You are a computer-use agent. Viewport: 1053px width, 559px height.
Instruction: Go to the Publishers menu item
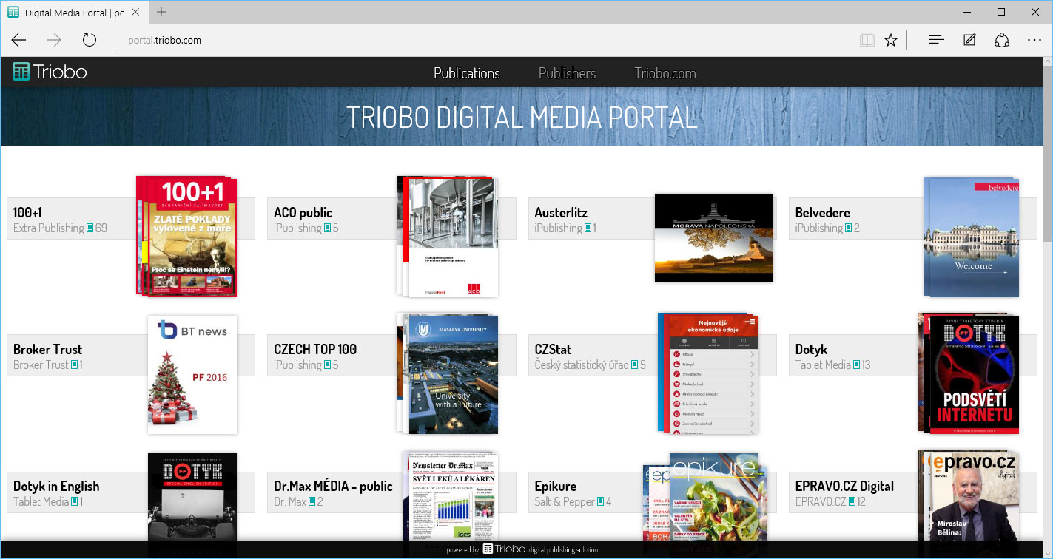[x=567, y=73]
